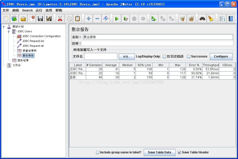
Task: Open the 文件 menu
Action: click(x=6, y=10)
